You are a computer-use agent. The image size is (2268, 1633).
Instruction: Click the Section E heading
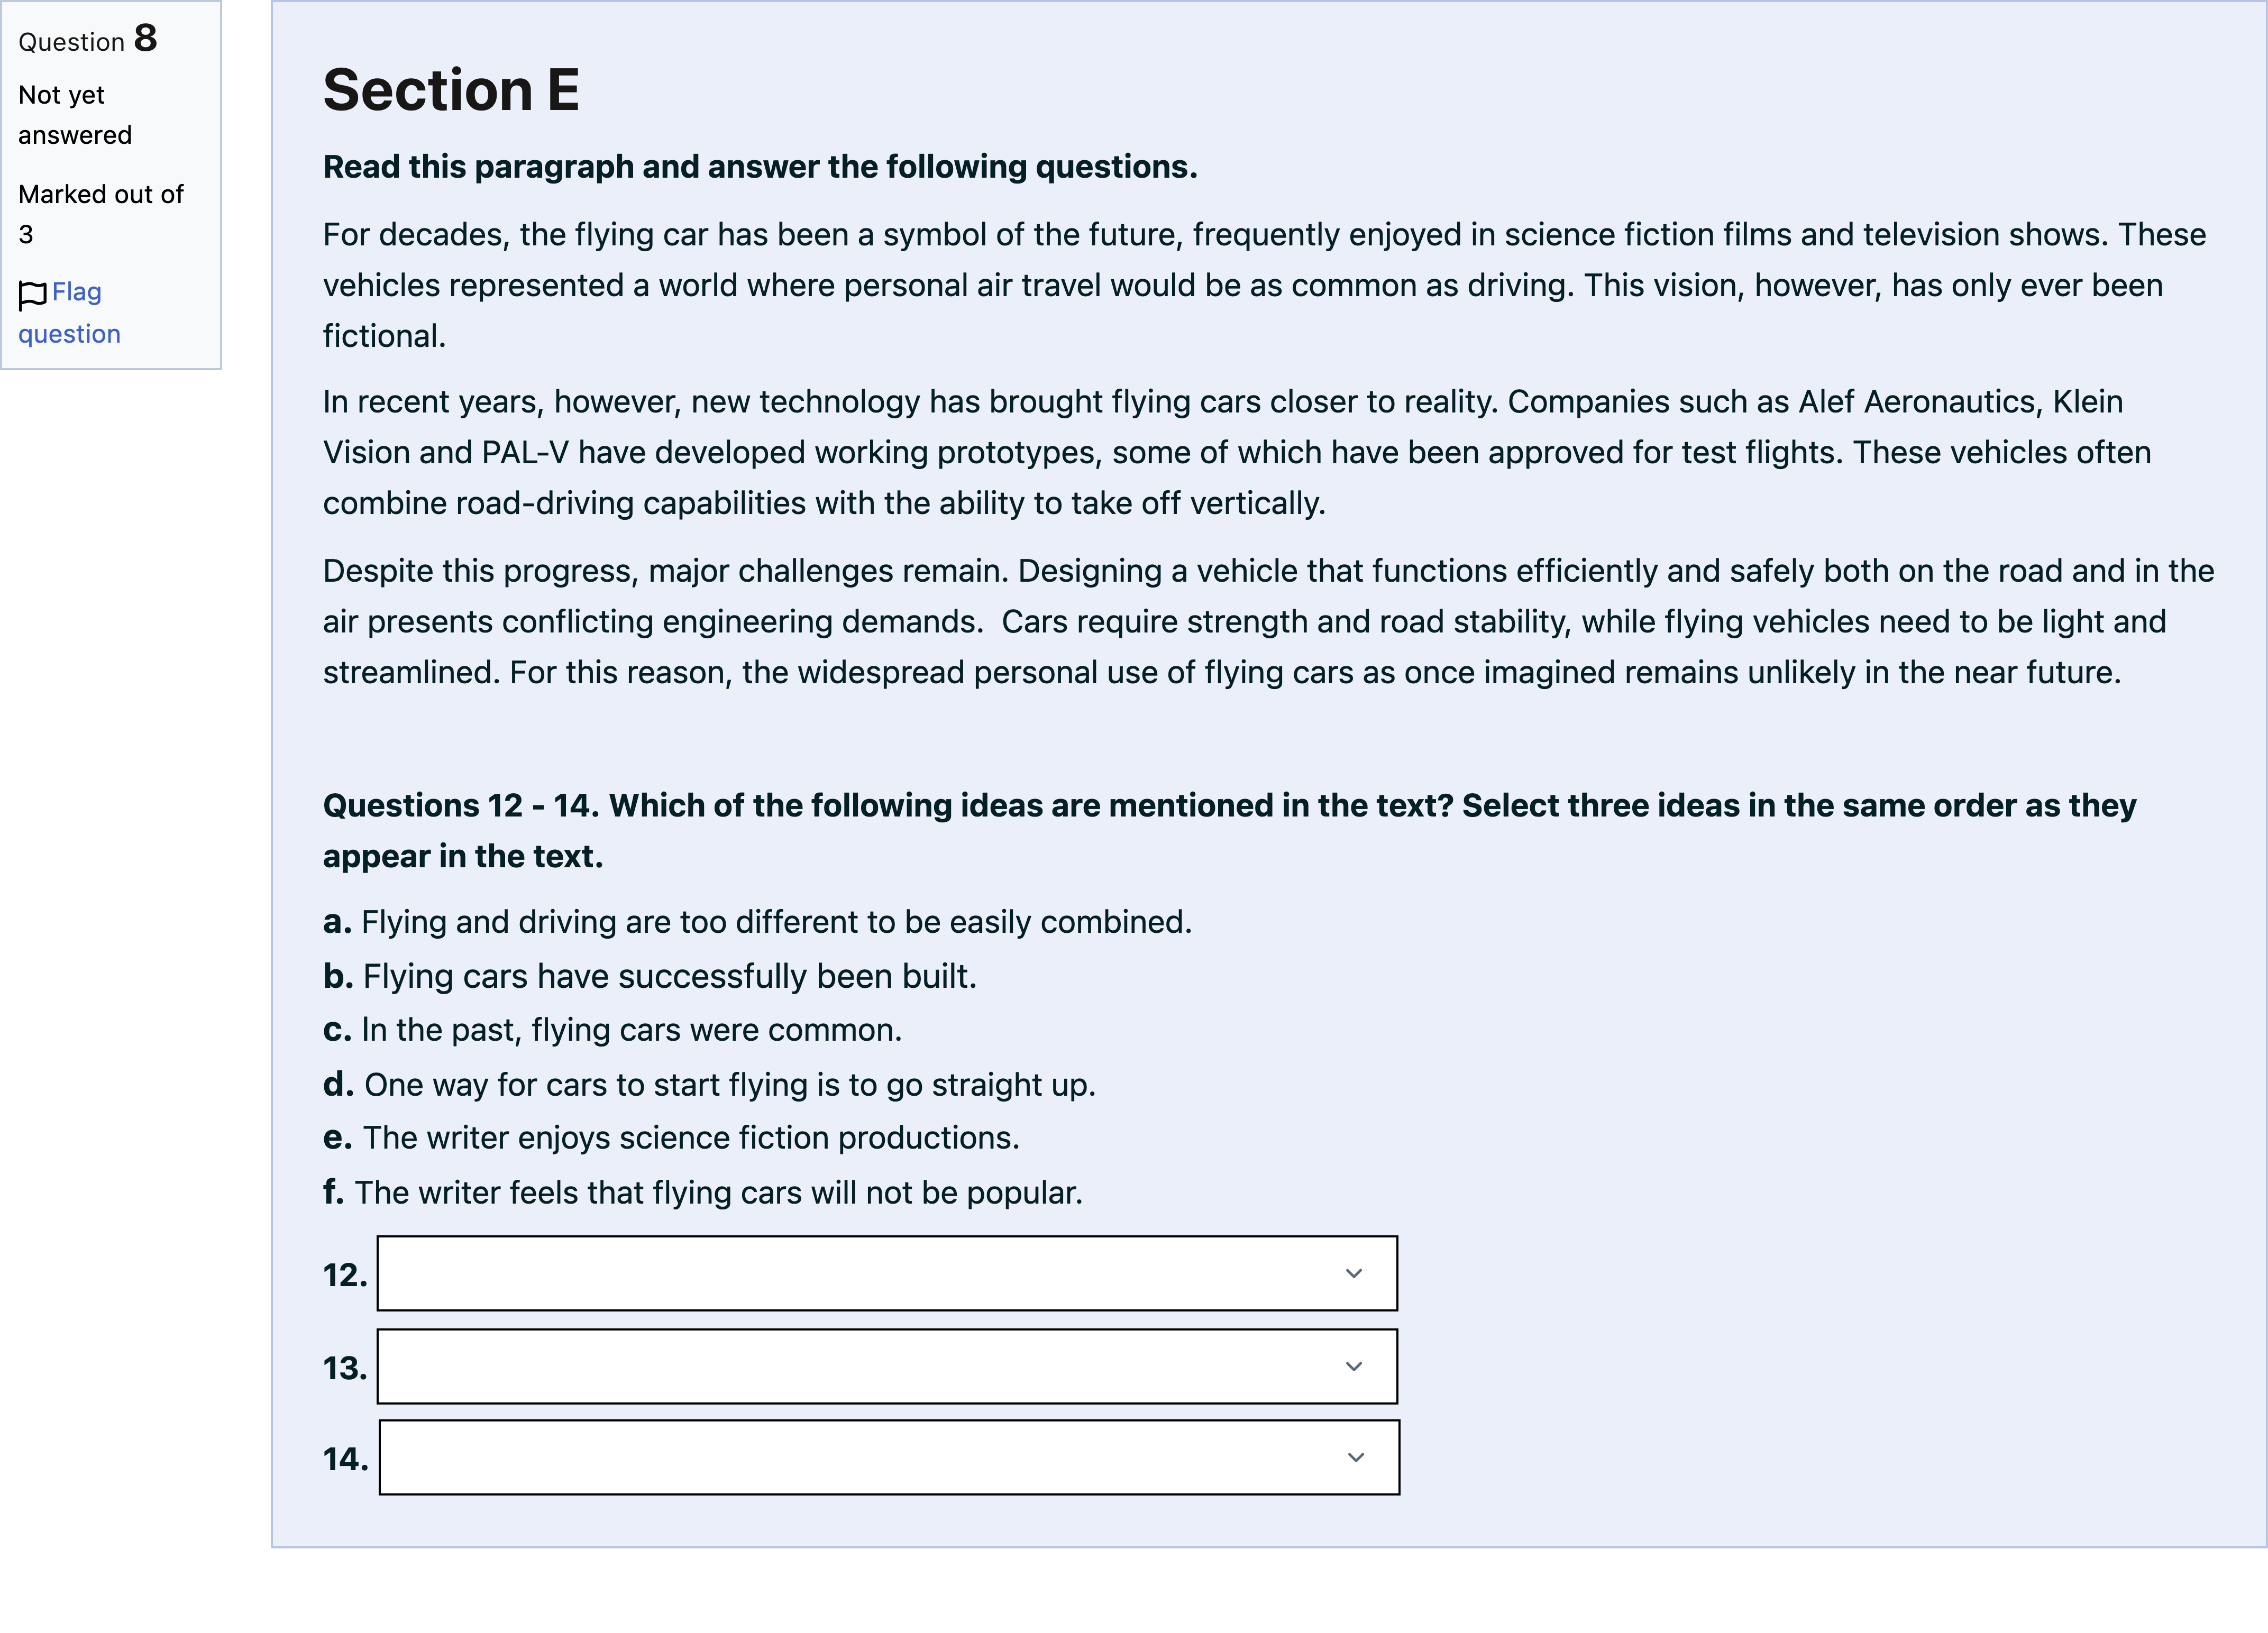[451, 90]
